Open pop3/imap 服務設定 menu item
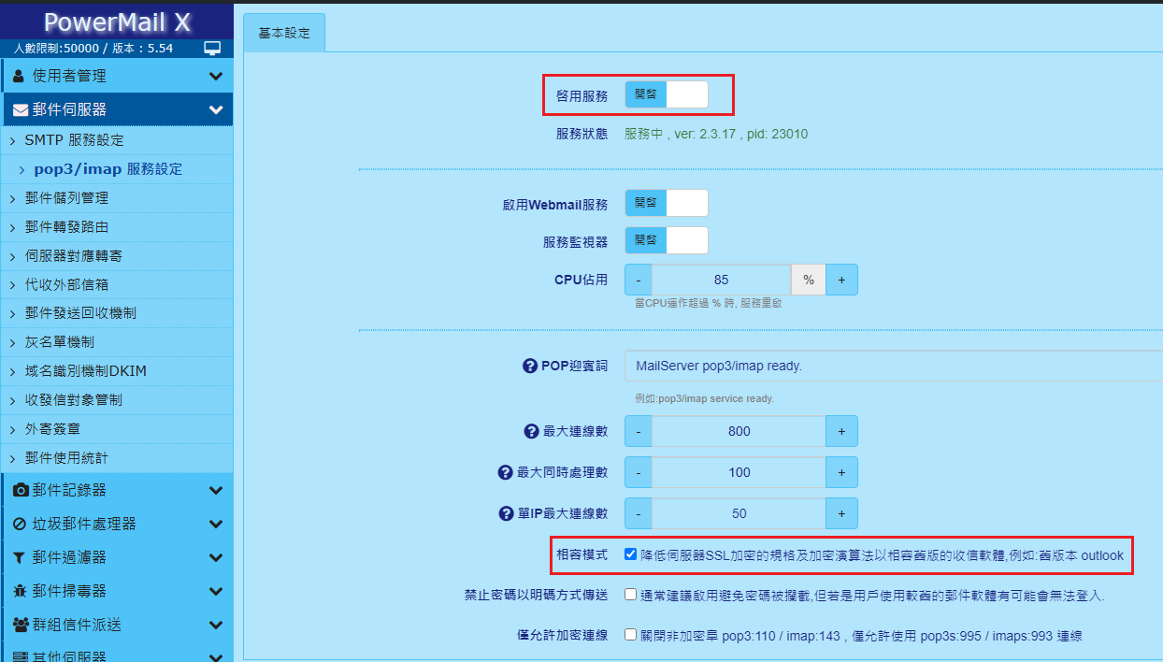This screenshot has height=662, width=1163. click(x=117, y=169)
